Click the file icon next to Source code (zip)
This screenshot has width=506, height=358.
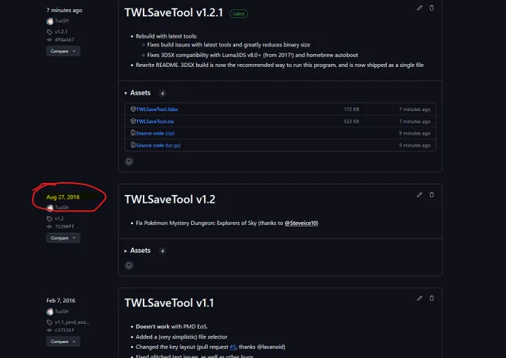(132, 132)
